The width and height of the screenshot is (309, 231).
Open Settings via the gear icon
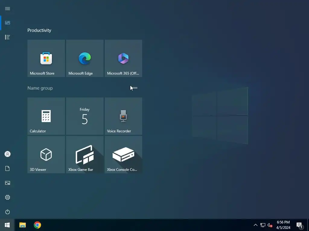pos(8,197)
